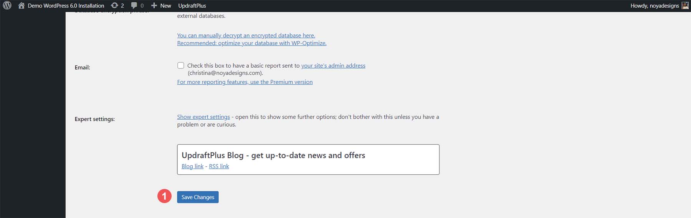Expand Show expert settings
This screenshot has width=691, height=218.
203,117
